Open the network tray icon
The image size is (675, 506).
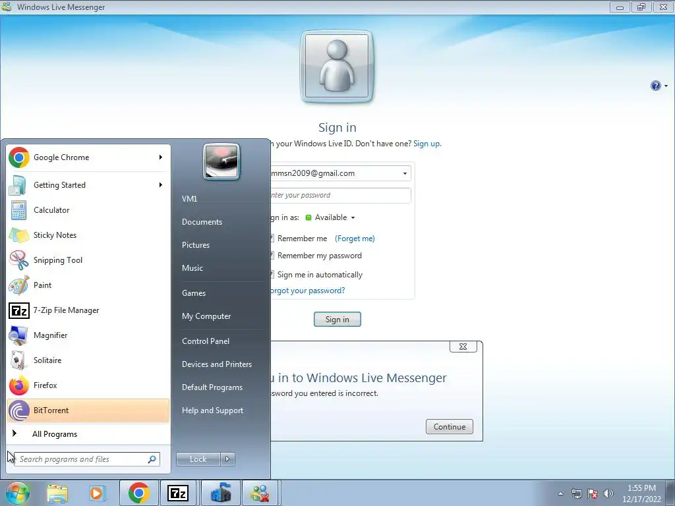(576, 493)
